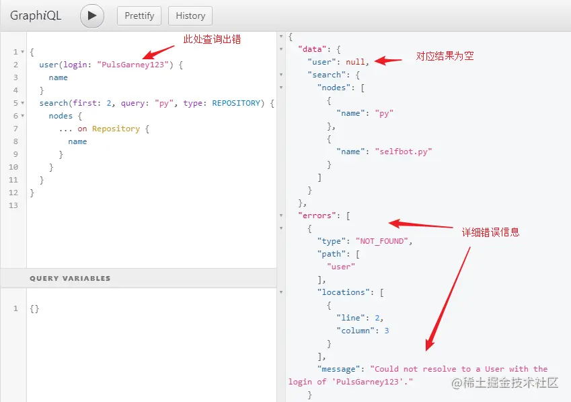Collapse the error object fold arrow below "errors"
Screen dimensions: 571x402
[281, 228]
